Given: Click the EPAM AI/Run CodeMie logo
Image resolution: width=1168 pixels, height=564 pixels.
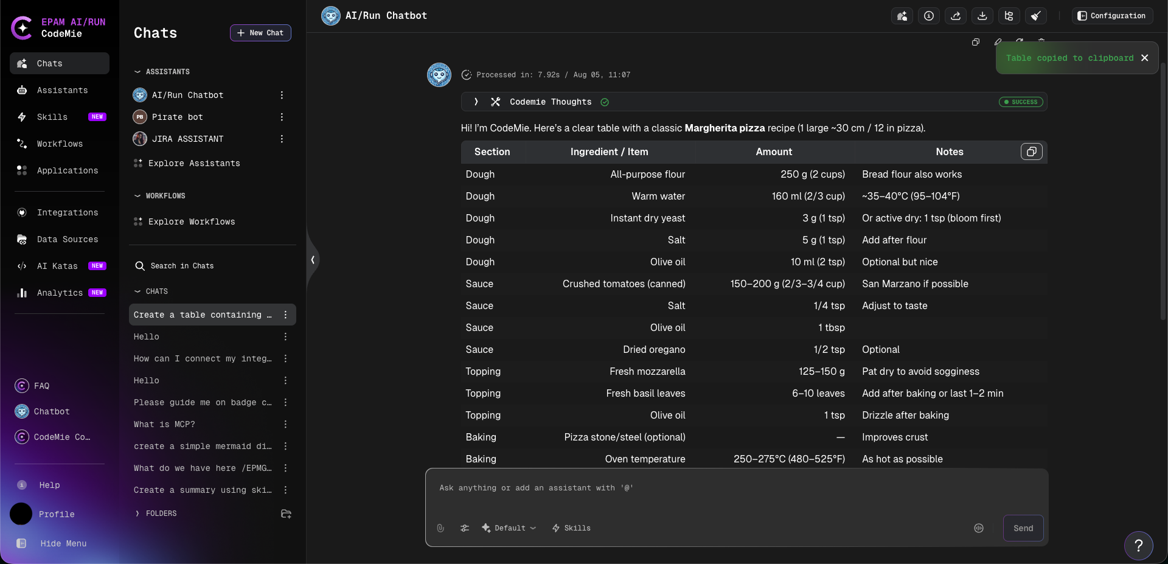Looking at the screenshot, I should [x=58, y=27].
